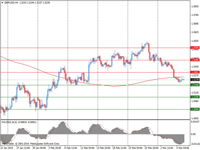Image resolution: width=200 pixels, height=150 pixels.
Task: Open the chart menu triangle beside GBPUSD,H4
Action: [x=2, y=3]
